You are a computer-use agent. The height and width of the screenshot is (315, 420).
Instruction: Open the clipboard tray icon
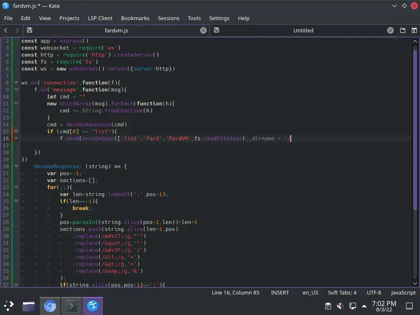(328, 306)
